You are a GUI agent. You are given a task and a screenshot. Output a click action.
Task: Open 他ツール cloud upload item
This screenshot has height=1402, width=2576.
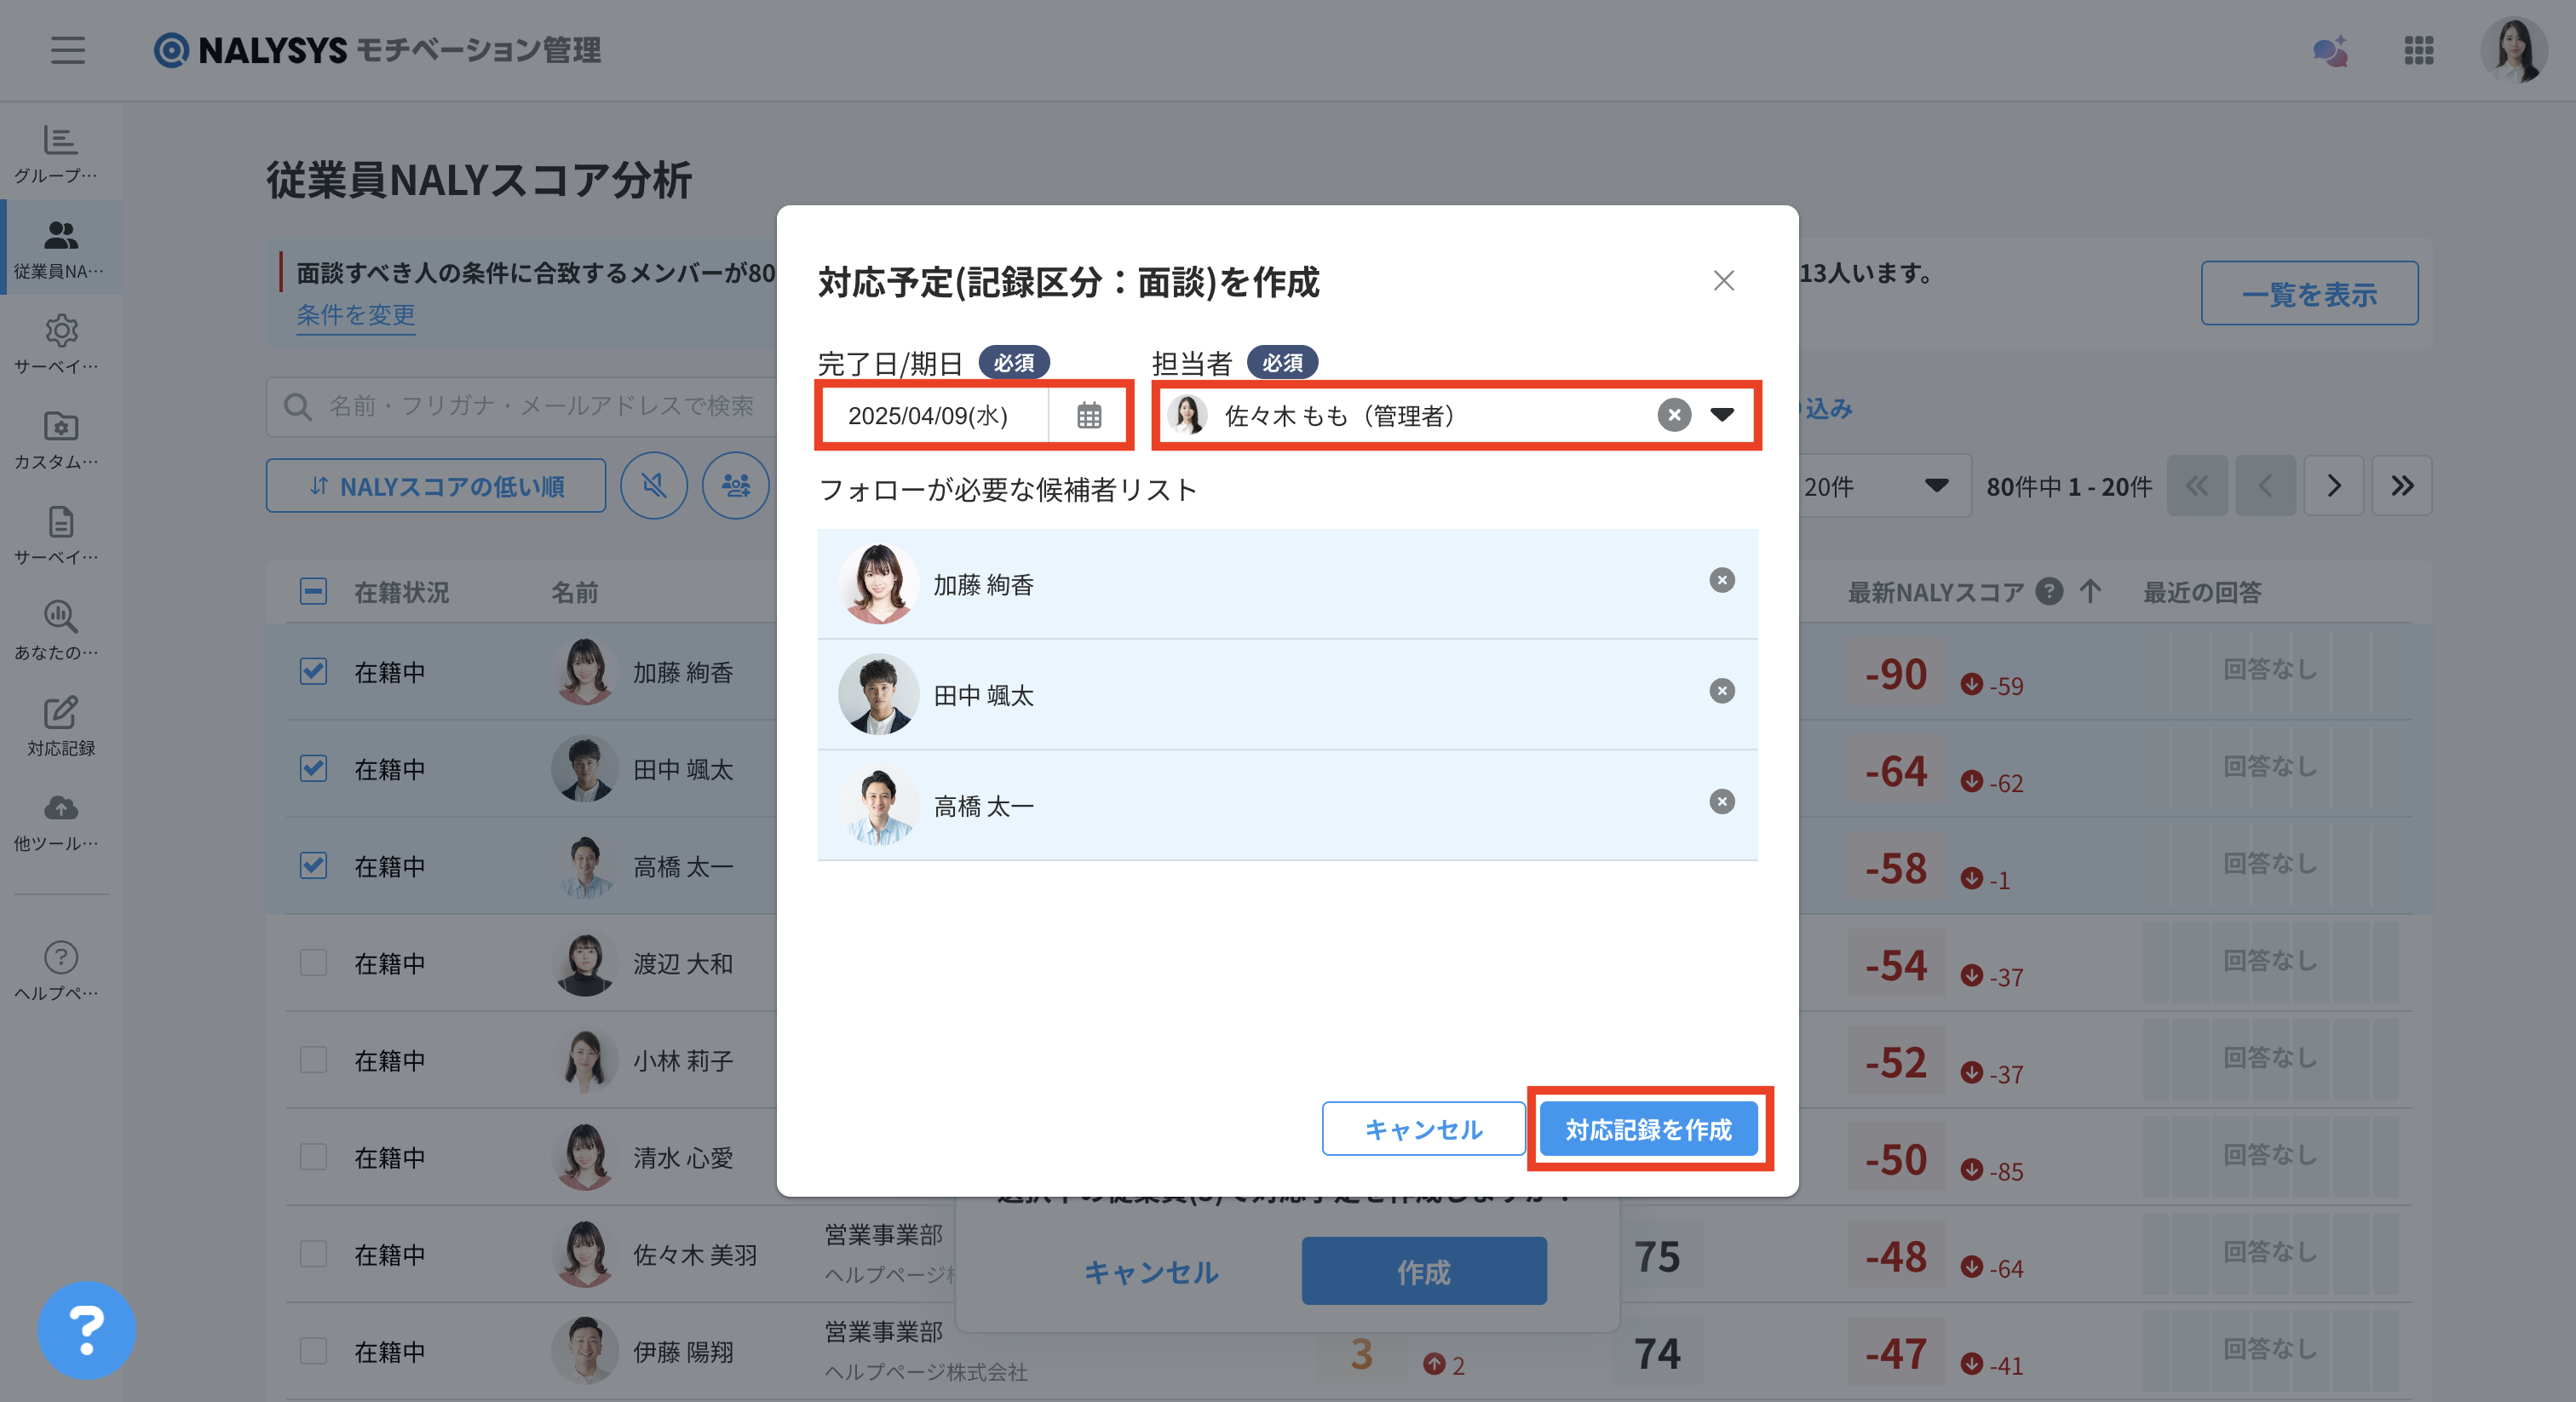(61, 821)
